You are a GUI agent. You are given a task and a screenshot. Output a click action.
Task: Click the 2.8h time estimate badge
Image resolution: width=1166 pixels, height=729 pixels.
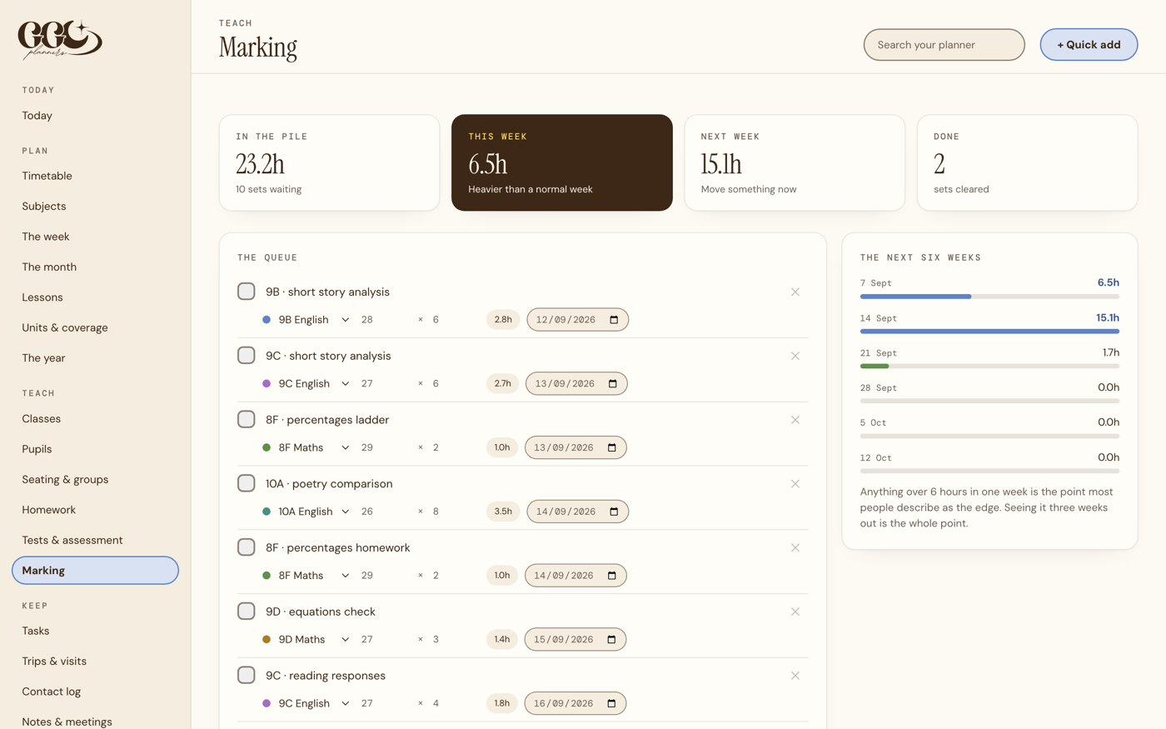pyautogui.click(x=503, y=320)
